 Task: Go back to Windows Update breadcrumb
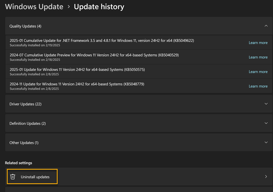[34, 7]
